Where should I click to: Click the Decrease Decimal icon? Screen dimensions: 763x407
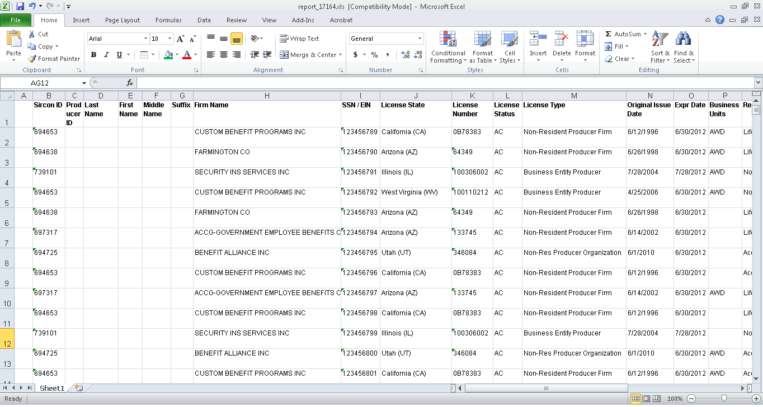(418, 55)
